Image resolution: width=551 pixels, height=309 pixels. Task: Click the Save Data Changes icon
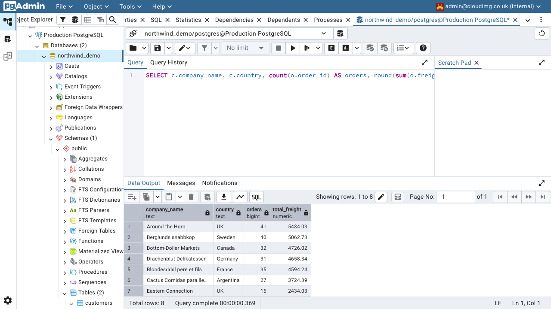[x=207, y=197]
